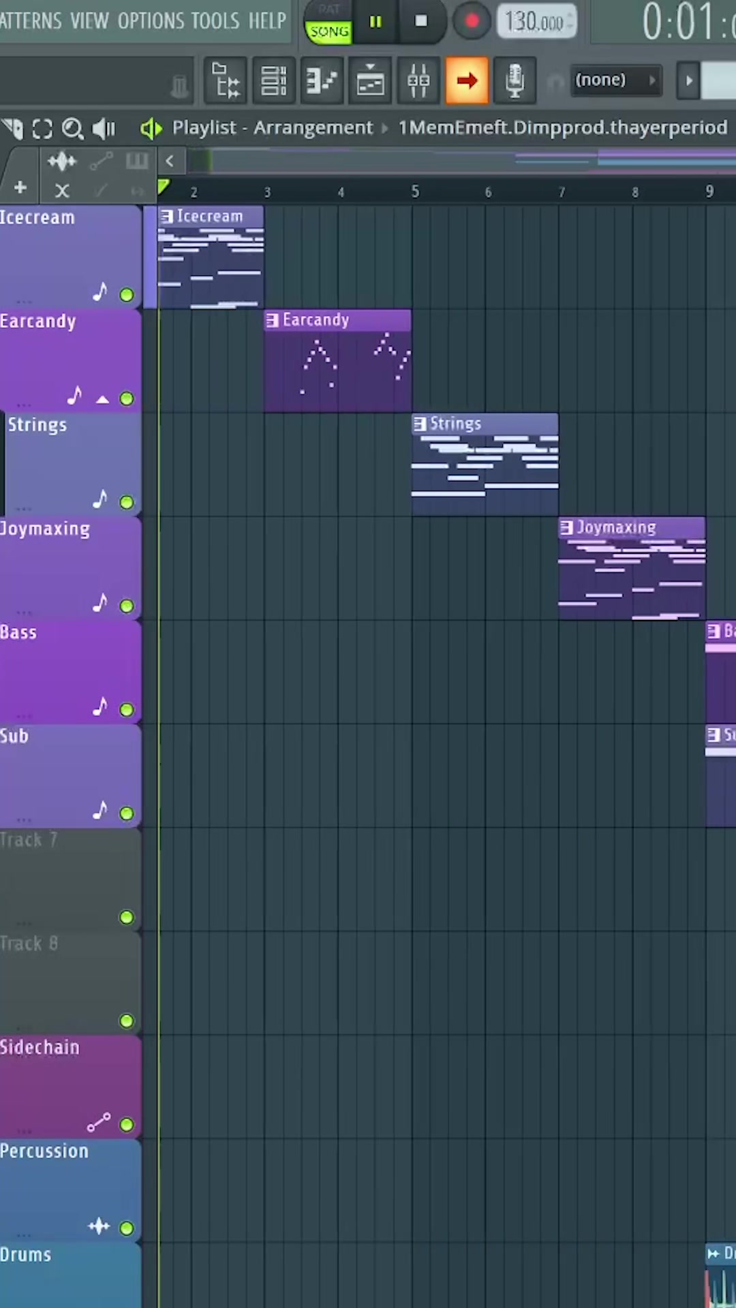Viewport: 736px width, 1308px height.
Task: Select the playback speaker tool icon
Action: pyautogui.click(x=104, y=128)
